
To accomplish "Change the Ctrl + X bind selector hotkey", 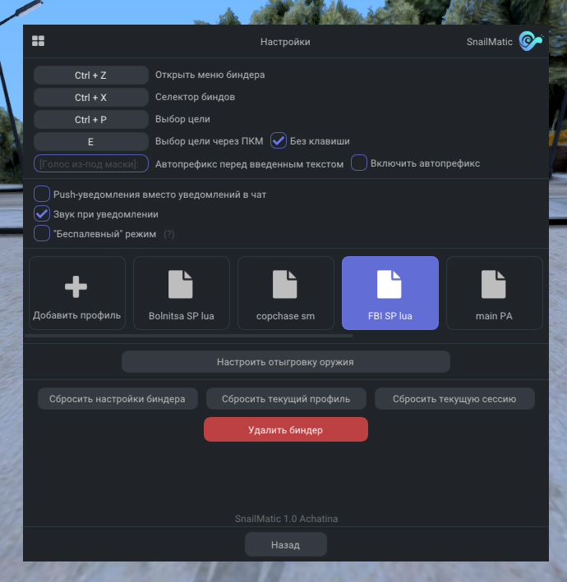I will tap(90, 97).
